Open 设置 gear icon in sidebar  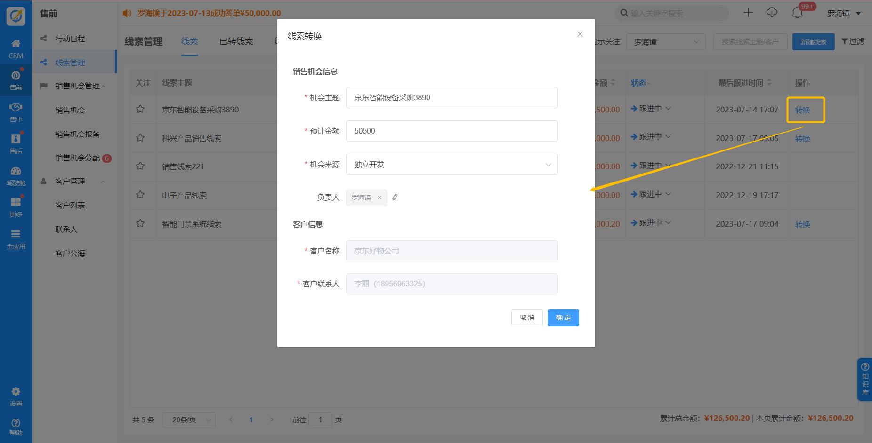point(16,396)
